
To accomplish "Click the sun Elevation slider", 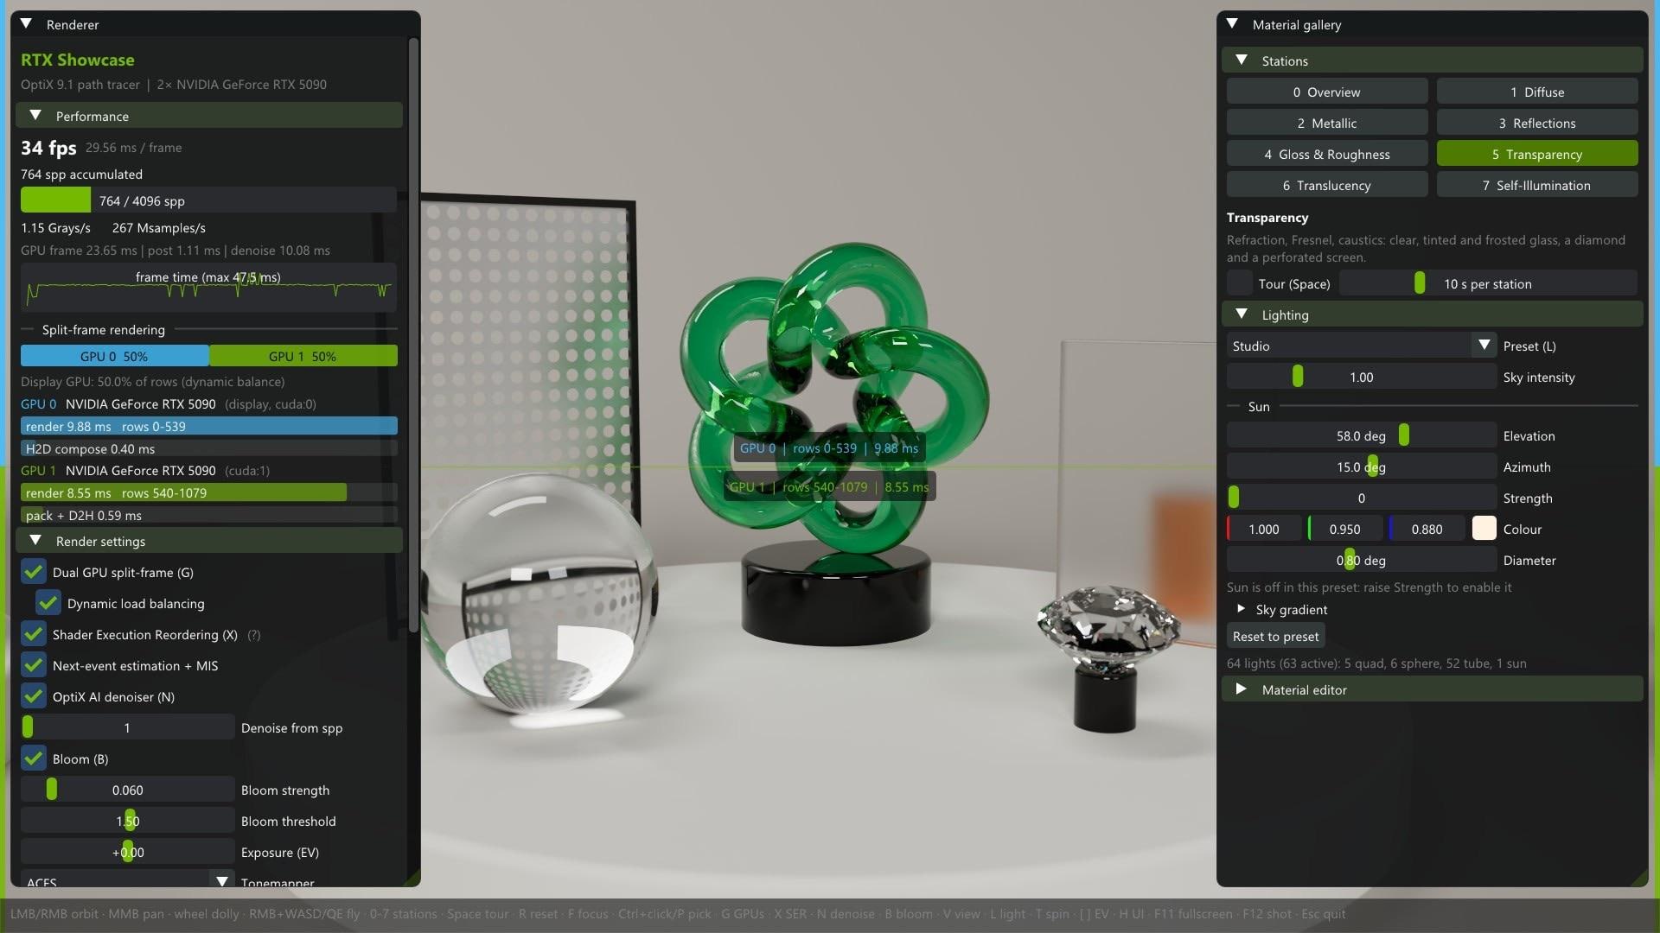I will click(x=1361, y=435).
